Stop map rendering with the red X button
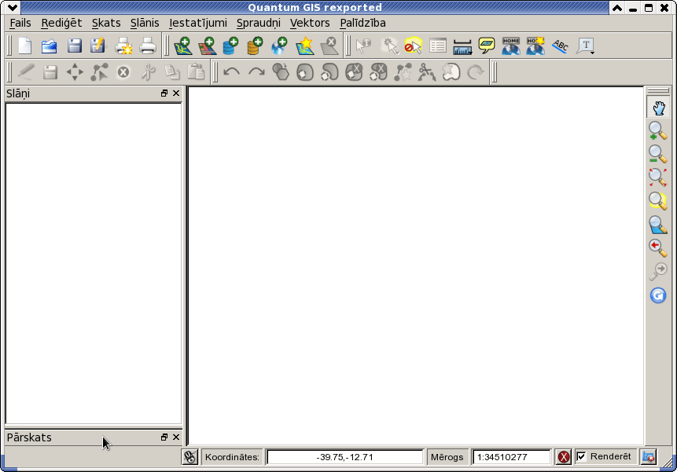Image resolution: width=677 pixels, height=472 pixels. click(564, 457)
